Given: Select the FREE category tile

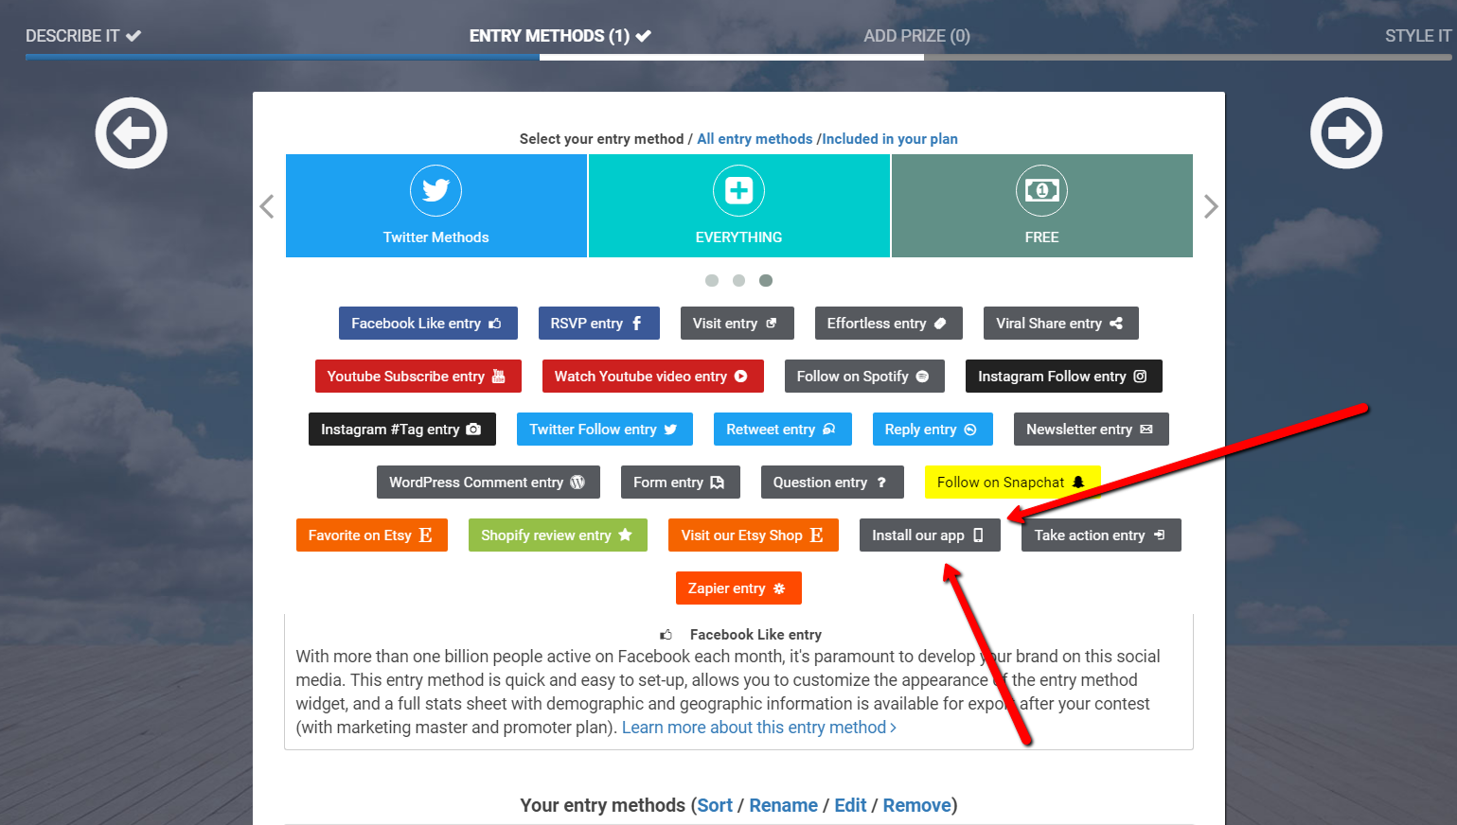Looking at the screenshot, I should [x=1042, y=206].
